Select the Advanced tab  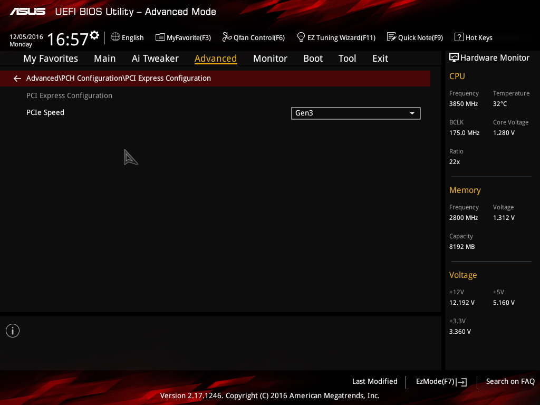pyautogui.click(x=216, y=59)
